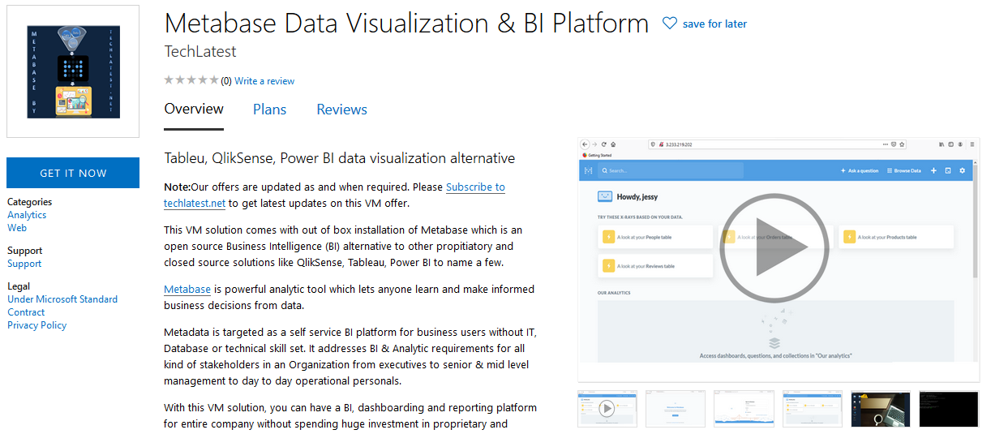The height and width of the screenshot is (434, 991).
Task: Click the GET IT NOW button
Action: tap(73, 173)
